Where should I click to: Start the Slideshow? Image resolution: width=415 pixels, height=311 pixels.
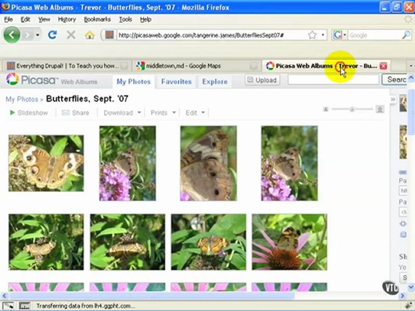[29, 113]
